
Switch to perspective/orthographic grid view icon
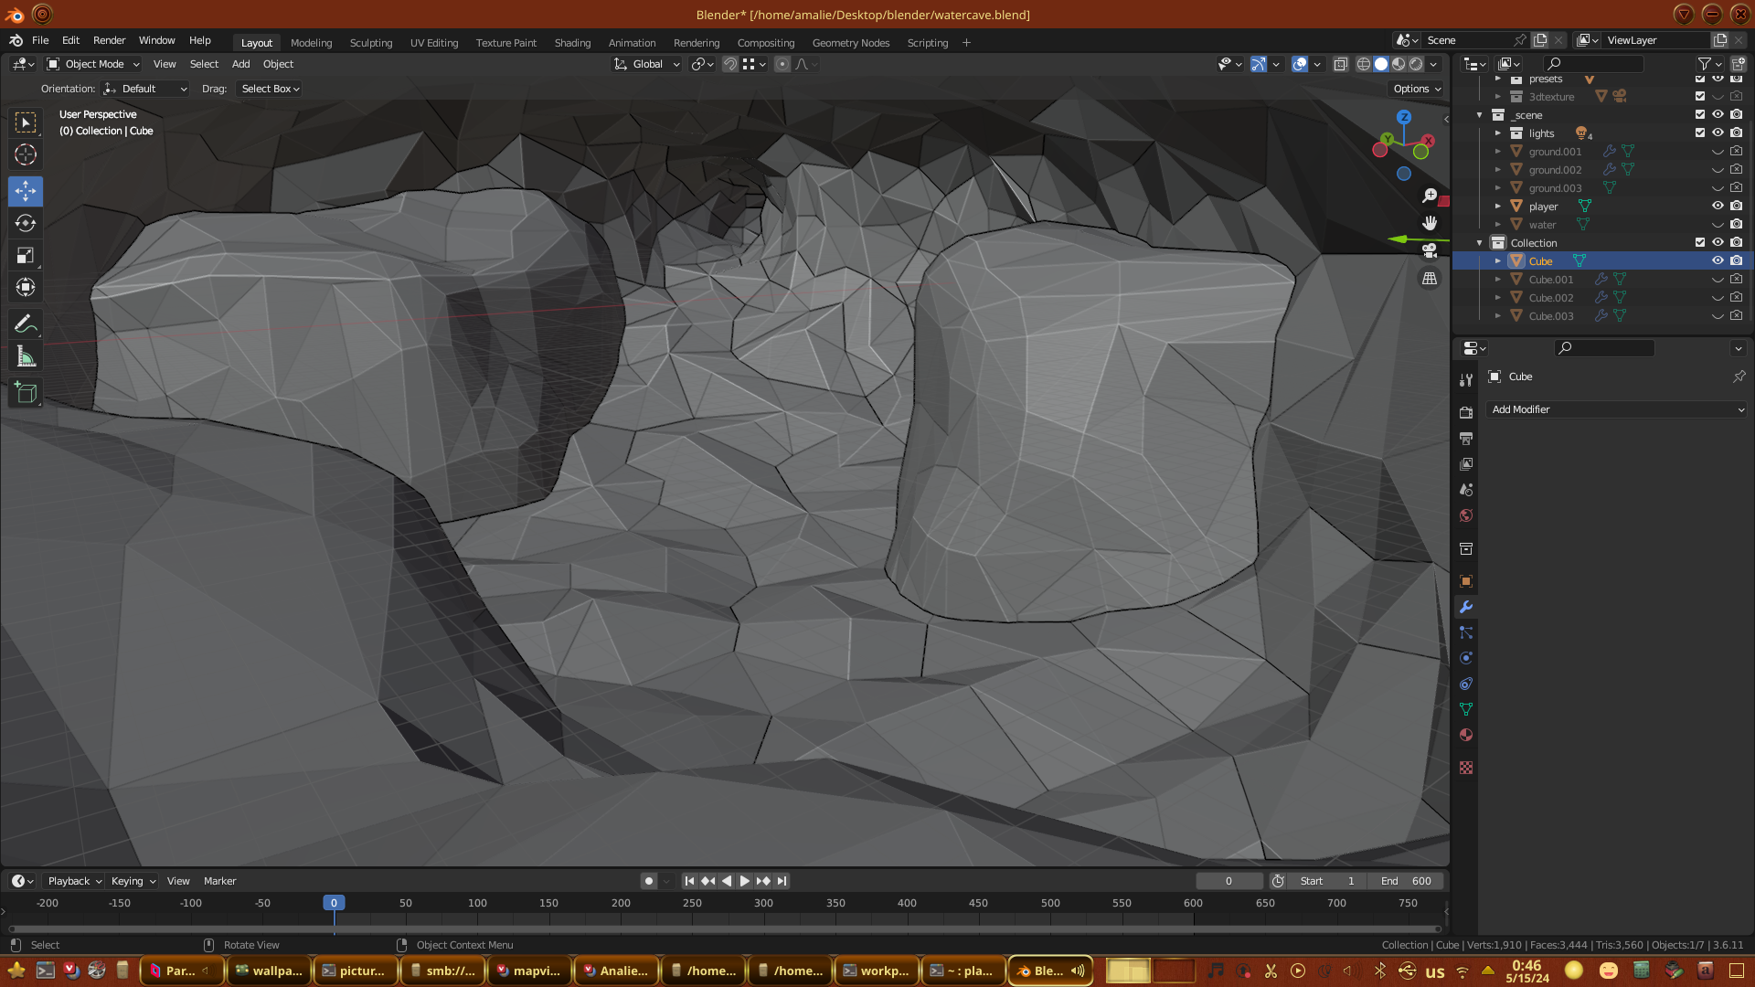(1430, 279)
